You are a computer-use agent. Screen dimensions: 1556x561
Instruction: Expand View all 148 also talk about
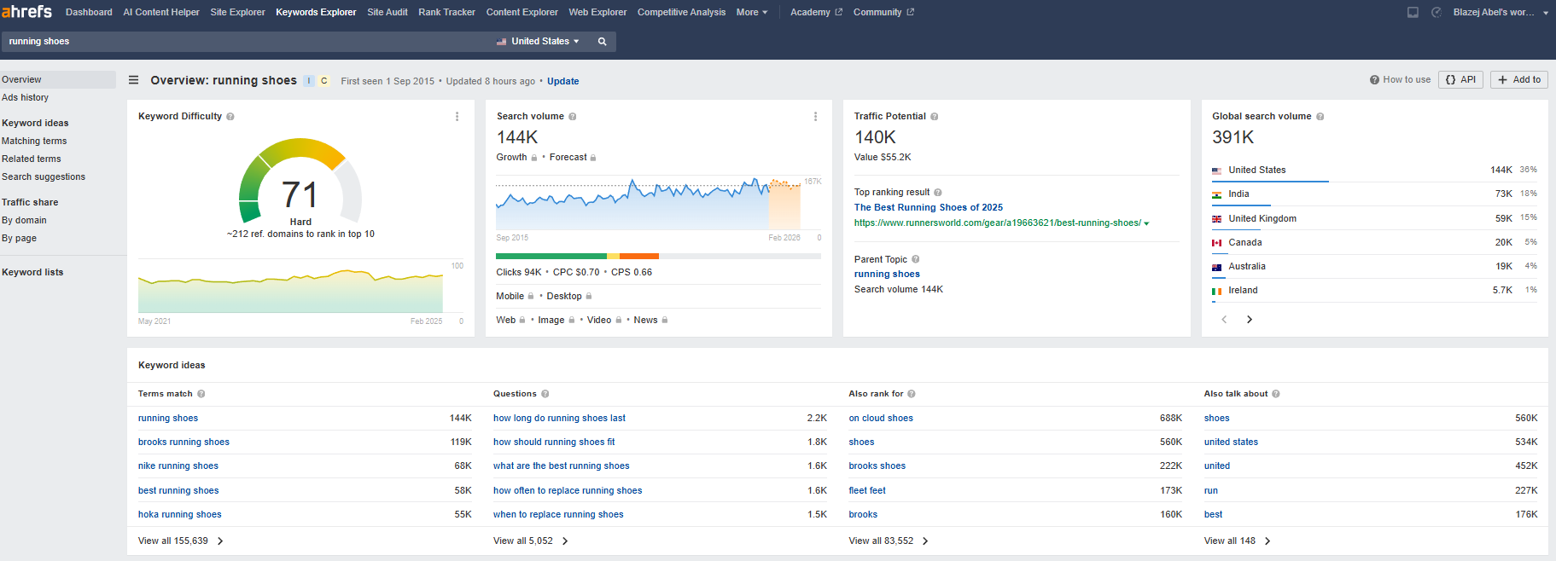1238,541
